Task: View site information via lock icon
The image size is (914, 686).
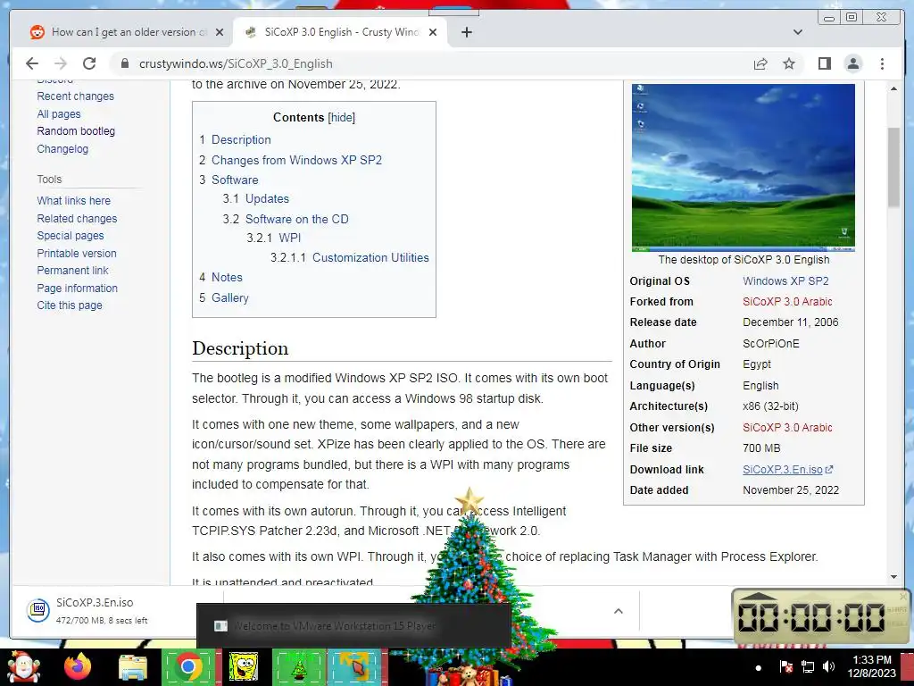Action: pos(124,63)
